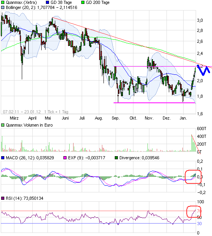Click the purple RSI (14) legend swatch
Screen dimensions: 212x236
pyautogui.click(x=3, y=198)
